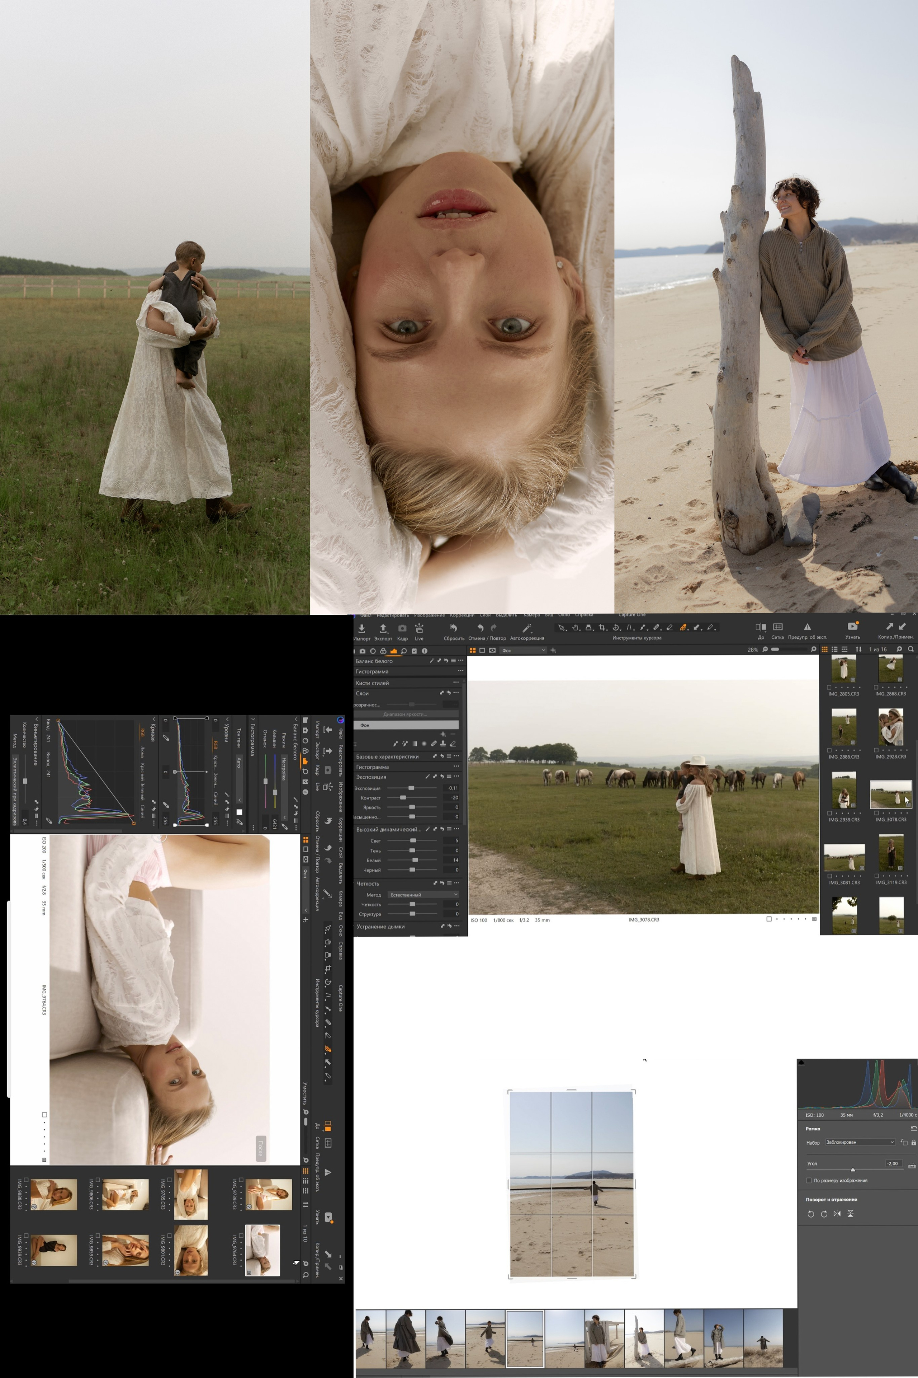
Task: Toggle the Сетка (Grid) overlay icon
Action: 777,627
